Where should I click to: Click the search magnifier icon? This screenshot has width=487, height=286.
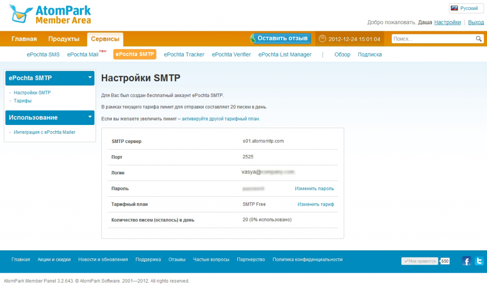click(478, 39)
